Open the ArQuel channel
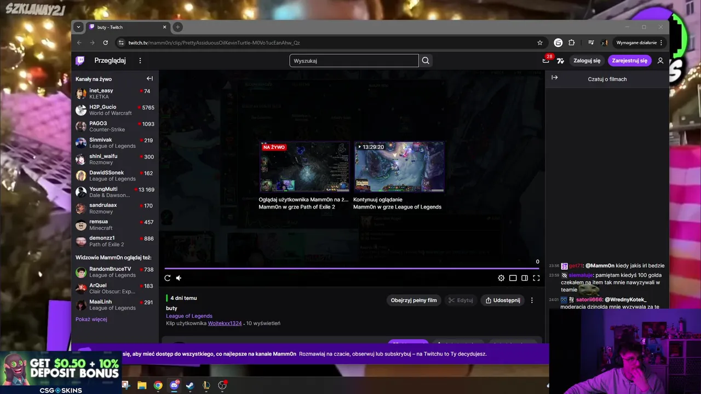Screen dimensions: 701x394 [115, 288]
